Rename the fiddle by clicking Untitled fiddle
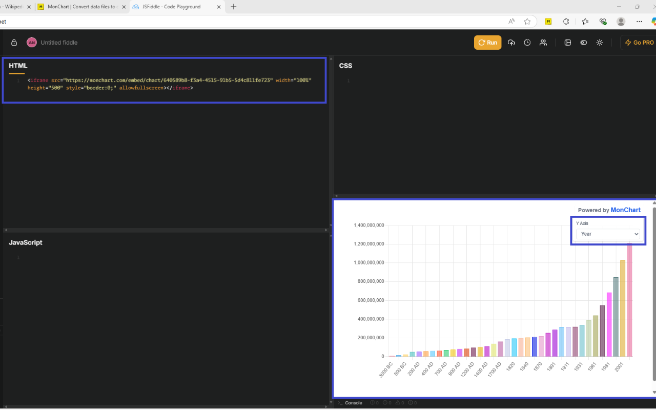The height and width of the screenshot is (410, 656). [59, 43]
